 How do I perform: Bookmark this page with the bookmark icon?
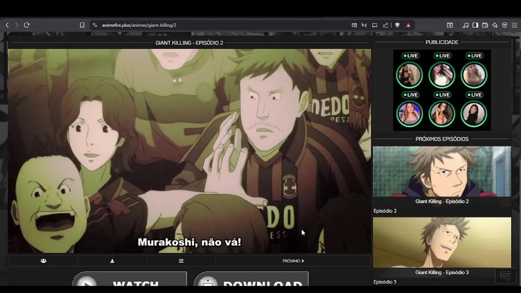82,25
